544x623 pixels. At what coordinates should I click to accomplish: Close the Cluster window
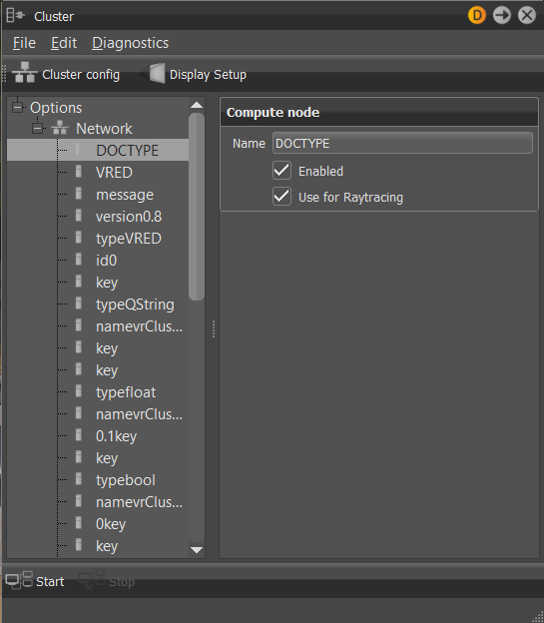(527, 16)
